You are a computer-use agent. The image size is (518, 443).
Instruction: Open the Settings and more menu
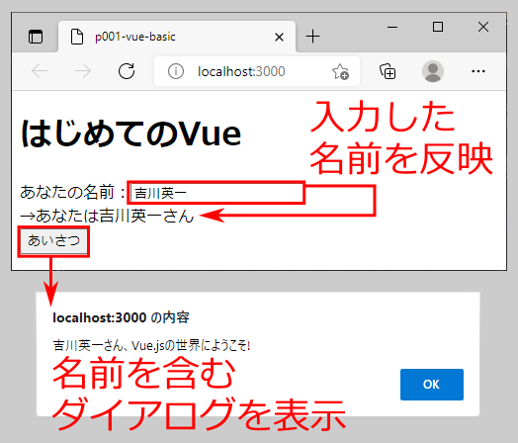click(x=478, y=71)
